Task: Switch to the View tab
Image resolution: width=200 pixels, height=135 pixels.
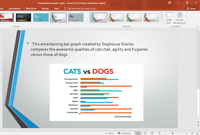Action: tap(56, 8)
